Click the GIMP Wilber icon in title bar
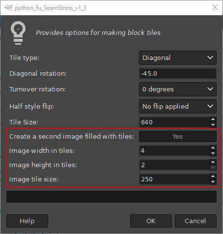 (8, 7)
